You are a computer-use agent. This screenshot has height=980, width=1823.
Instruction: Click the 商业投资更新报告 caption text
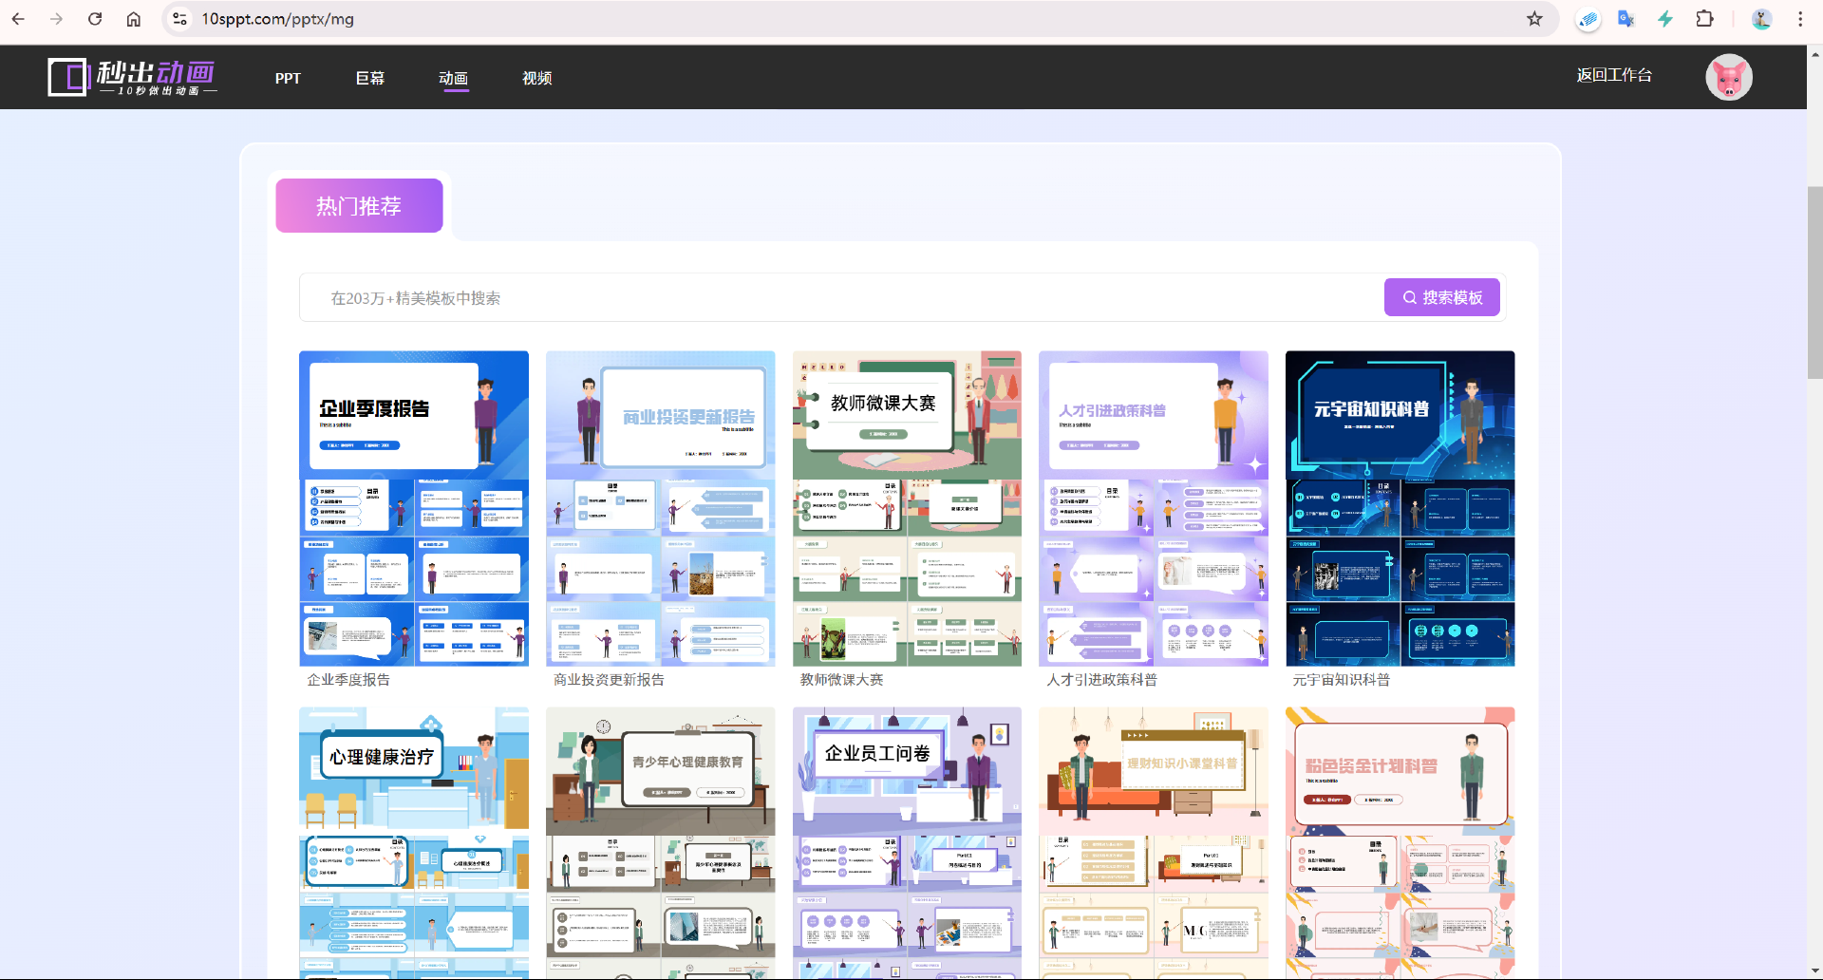[609, 680]
